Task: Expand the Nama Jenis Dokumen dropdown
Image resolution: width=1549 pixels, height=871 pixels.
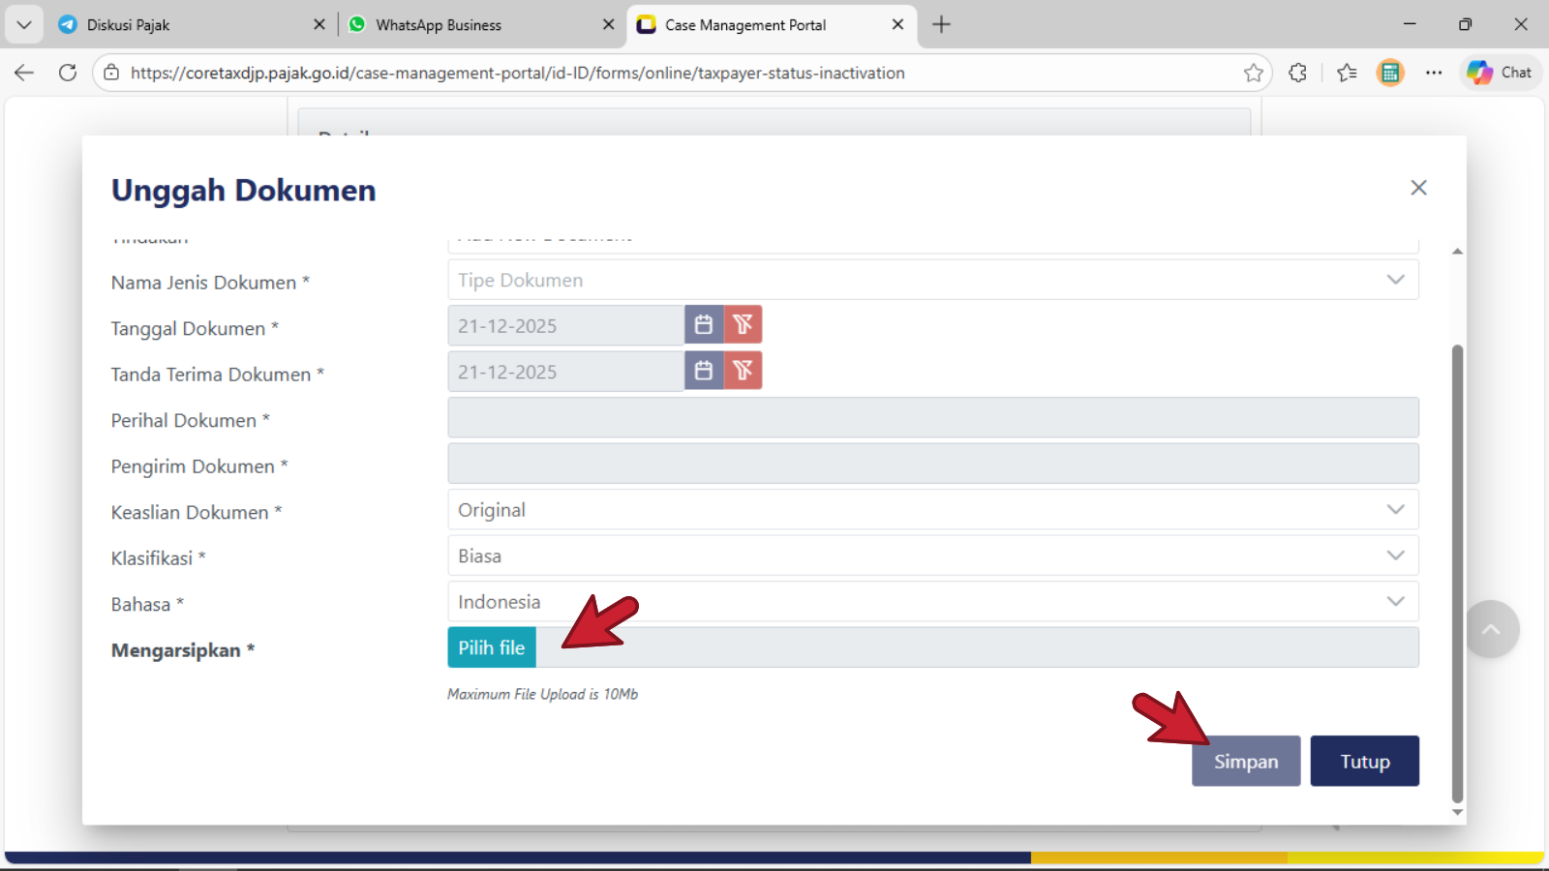Action: coord(932,280)
